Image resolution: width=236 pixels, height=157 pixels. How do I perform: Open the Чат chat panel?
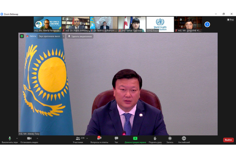(x=116, y=138)
